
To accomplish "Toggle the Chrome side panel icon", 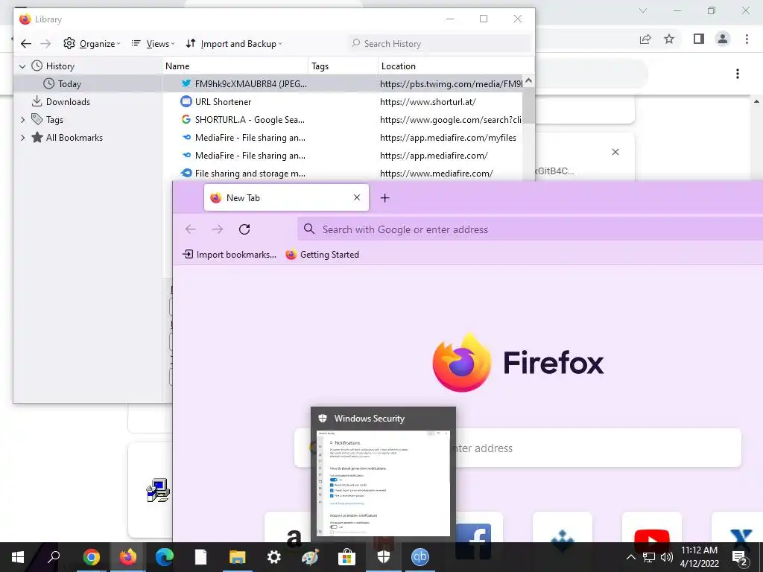I will (x=699, y=39).
